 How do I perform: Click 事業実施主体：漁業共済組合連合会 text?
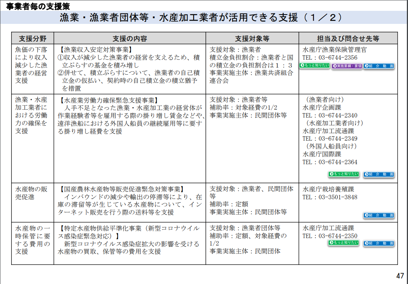click(x=251, y=77)
